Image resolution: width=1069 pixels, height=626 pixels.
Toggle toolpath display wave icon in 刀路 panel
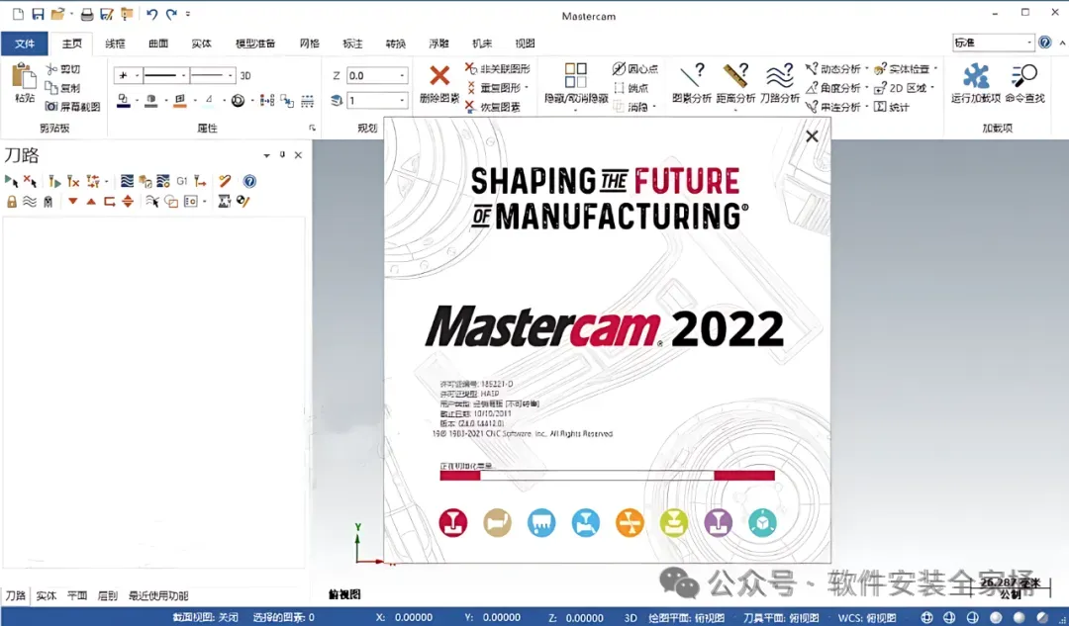[x=30, y=201]
